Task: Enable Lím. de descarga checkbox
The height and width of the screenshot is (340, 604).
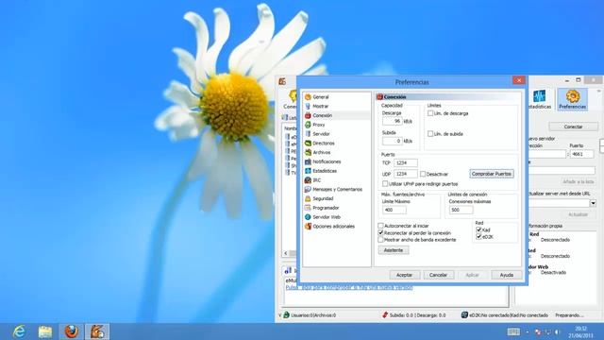Action: tap(430, 113)
